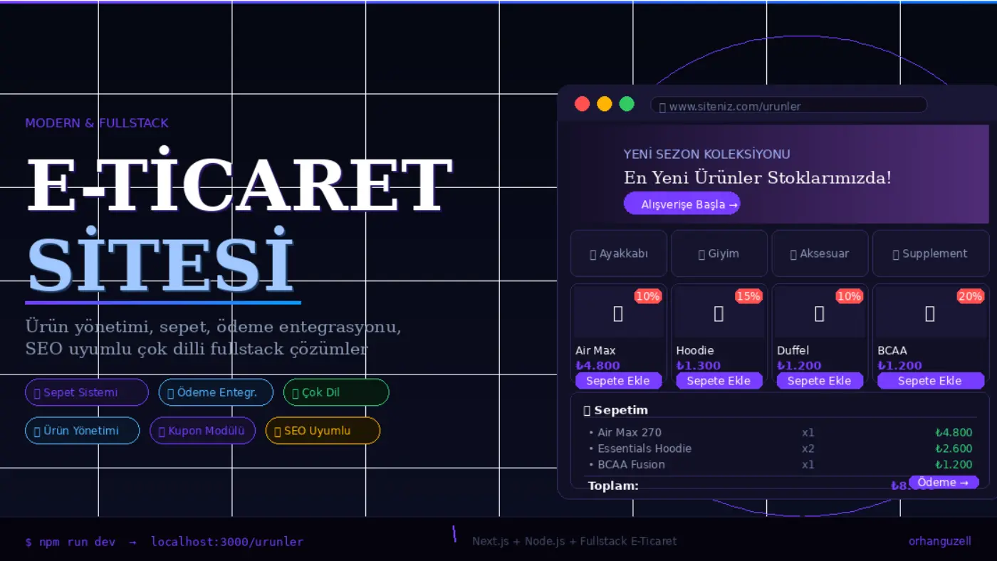Image resolution: width=997 pixels, height=561 pixels.
Task: Click the MODERN & FULLSTACK label
Action: (97, 123)
